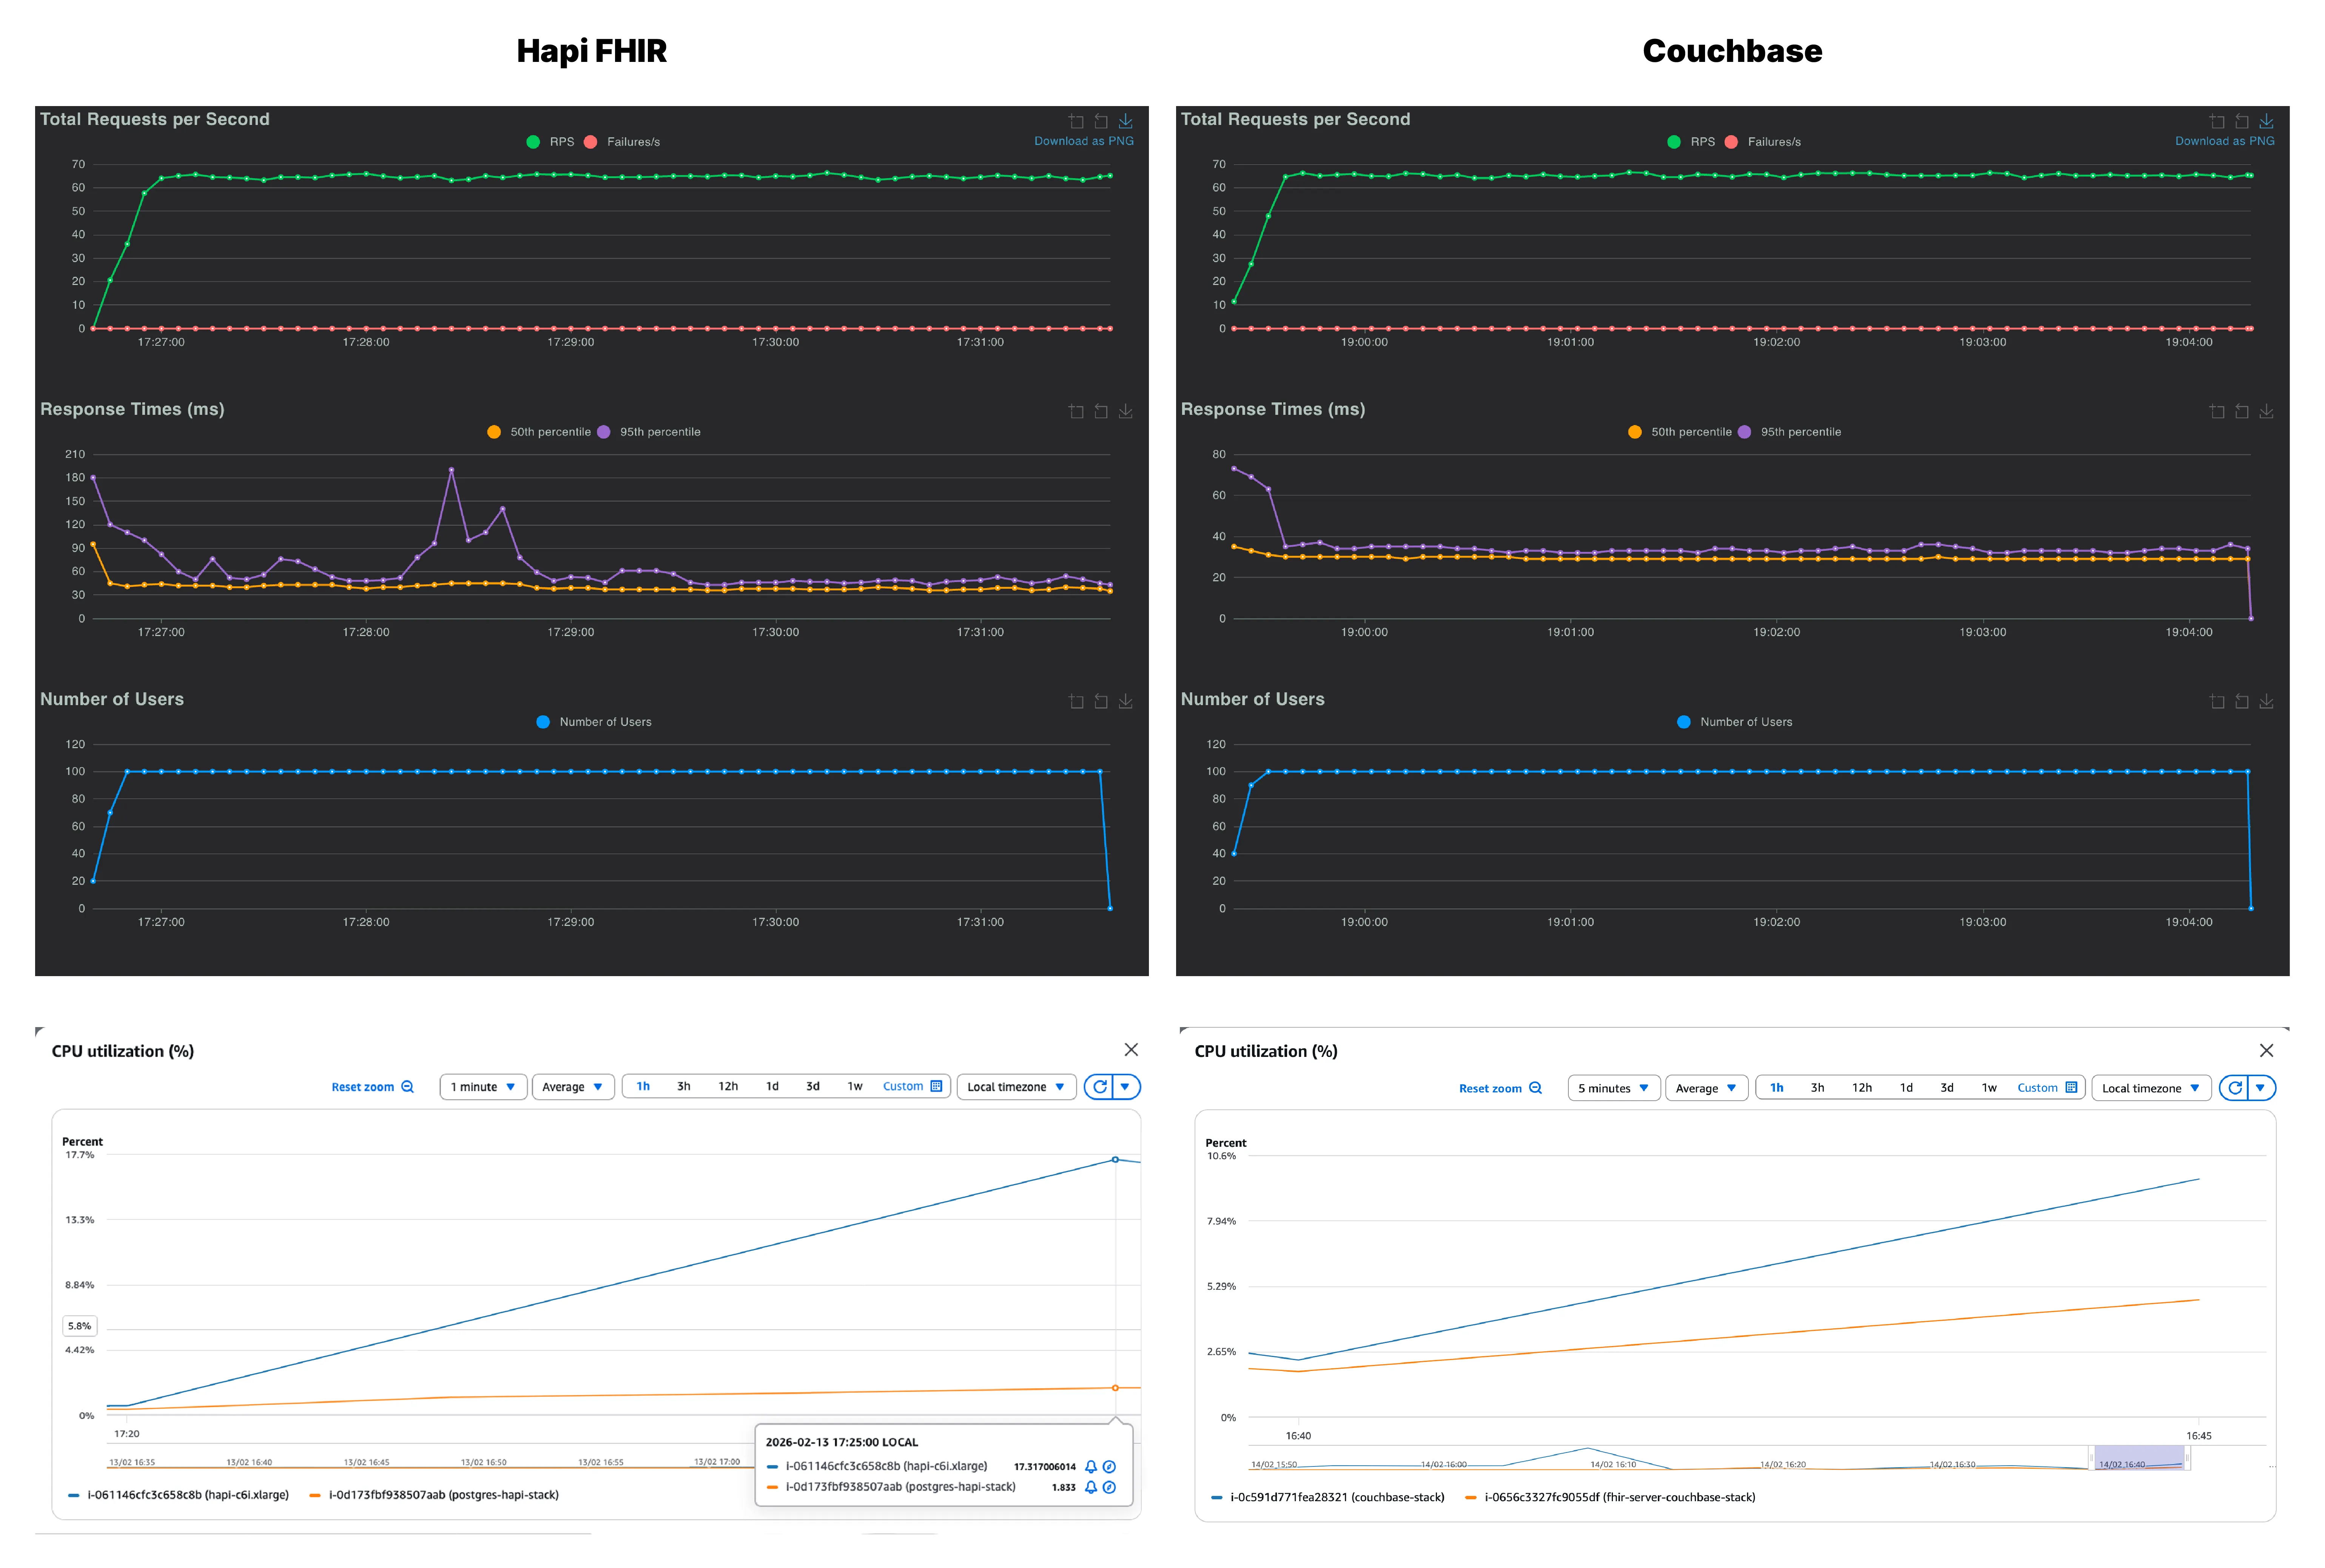This screenshot has width=2325, height=1568.
Task: Click compass icon for postgres-hapi-stack in tooltip
Action: coord(1109,1487)
